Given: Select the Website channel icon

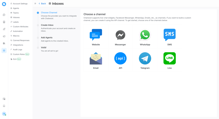Looking at the screenshot, I should coord(96,35).
